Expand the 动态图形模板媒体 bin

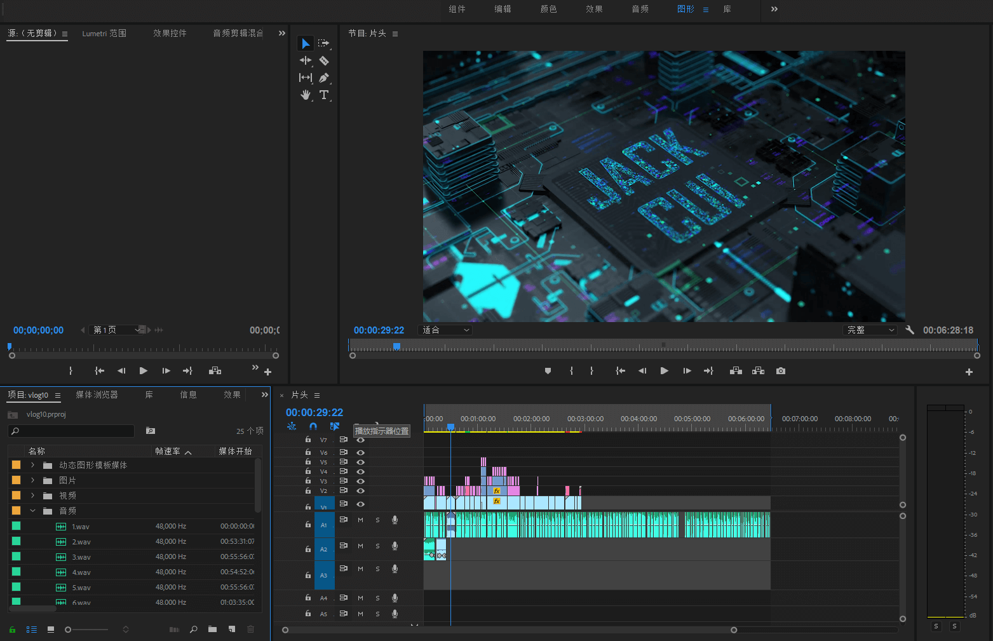pyautogui.click(x=32, y=465)
